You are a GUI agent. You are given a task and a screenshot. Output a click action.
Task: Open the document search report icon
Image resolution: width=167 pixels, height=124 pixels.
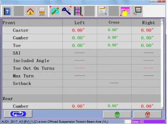pos(102,11)
